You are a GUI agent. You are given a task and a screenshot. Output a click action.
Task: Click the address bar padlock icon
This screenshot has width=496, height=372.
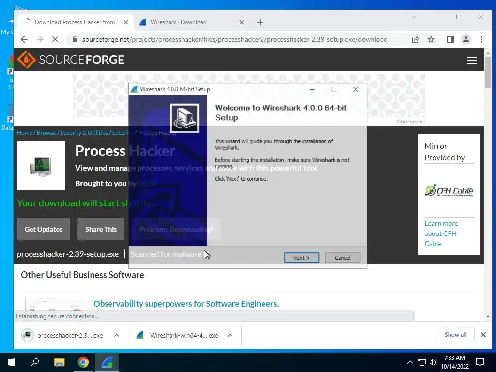point(74,39)
